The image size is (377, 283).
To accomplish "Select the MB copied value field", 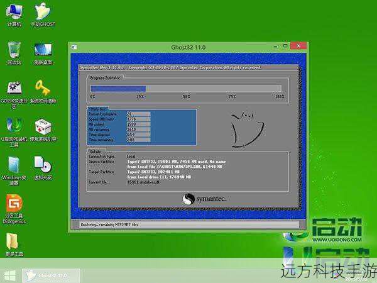I will (x=138, y=125).
